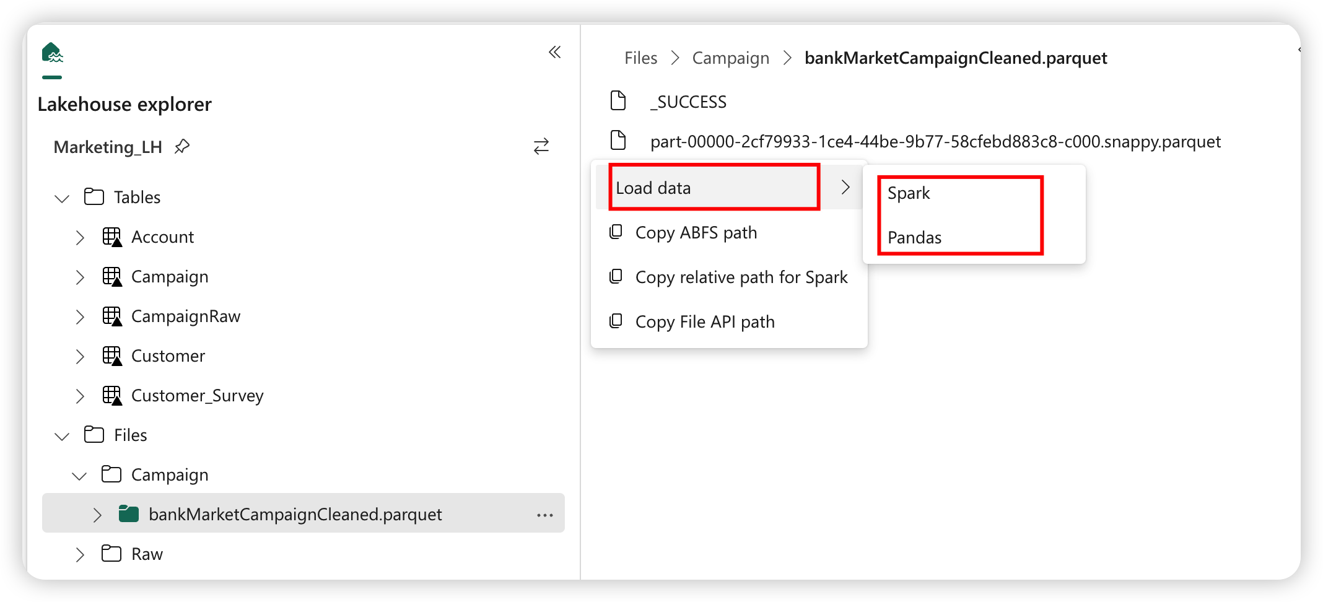The image size is (1323, 602).
Task: Go to Files in the breadcrumb
Action: coord(640,58)
